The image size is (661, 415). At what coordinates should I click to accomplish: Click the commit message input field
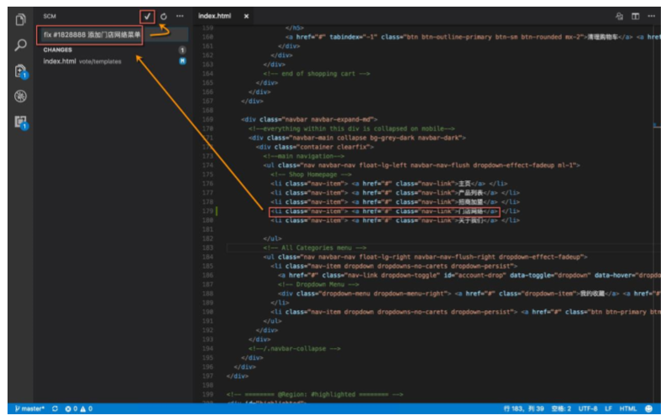tap(113, 35)
